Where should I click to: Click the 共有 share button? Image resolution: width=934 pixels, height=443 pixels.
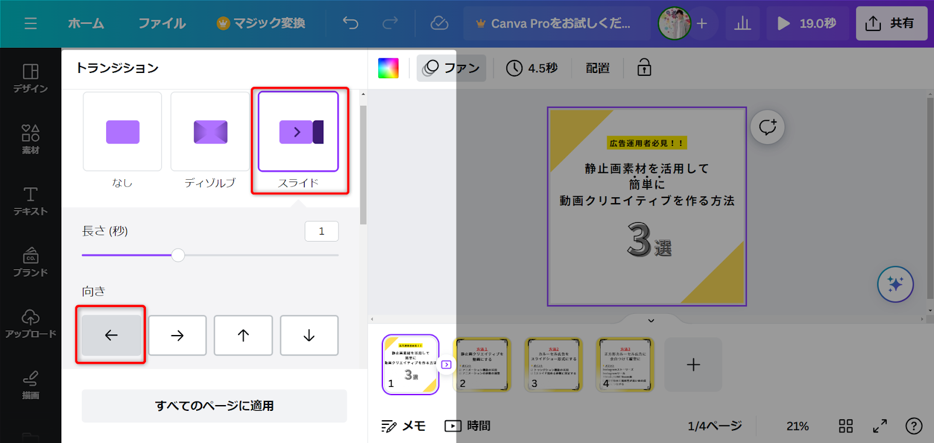[891, 23]
